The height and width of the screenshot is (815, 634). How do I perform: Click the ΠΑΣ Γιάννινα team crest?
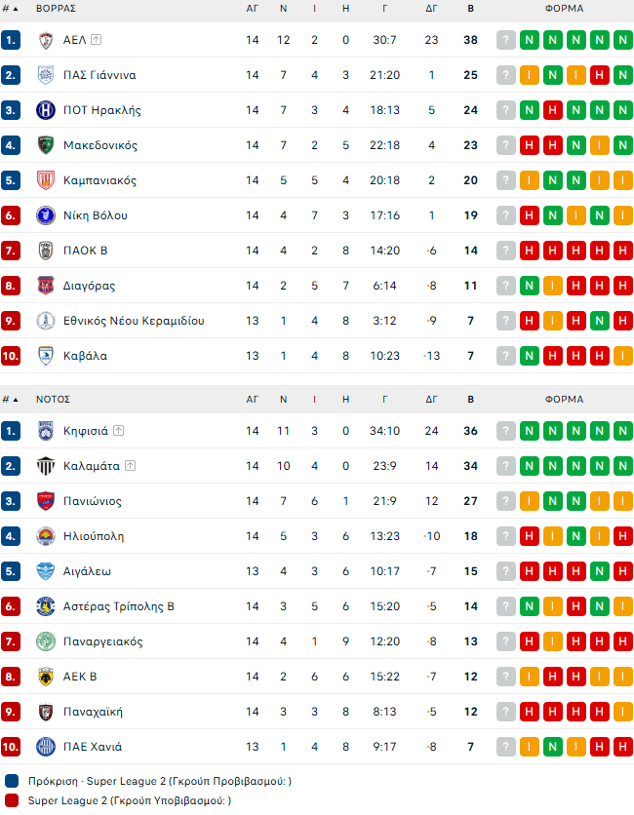pyautogui.click(x=45, y=75)
